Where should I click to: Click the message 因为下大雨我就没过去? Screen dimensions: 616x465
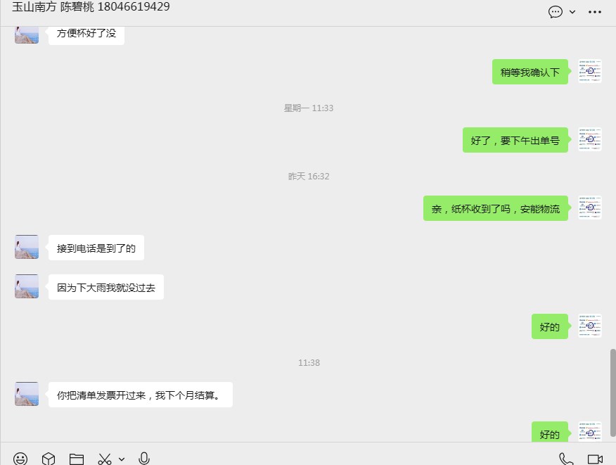tap(106, 287)
